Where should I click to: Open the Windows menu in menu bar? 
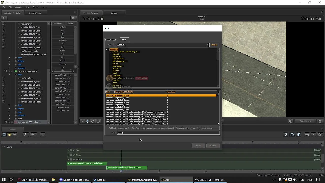click(19, 7)
